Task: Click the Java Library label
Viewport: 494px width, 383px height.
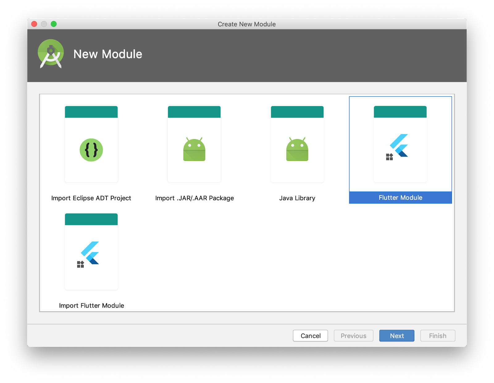Action: [x=297, y=198]
